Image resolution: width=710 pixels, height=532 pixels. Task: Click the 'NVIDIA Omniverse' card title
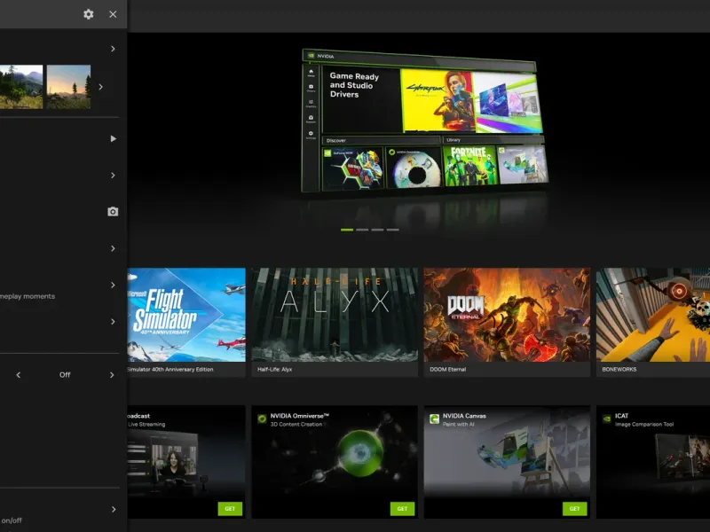pos(300,416)
